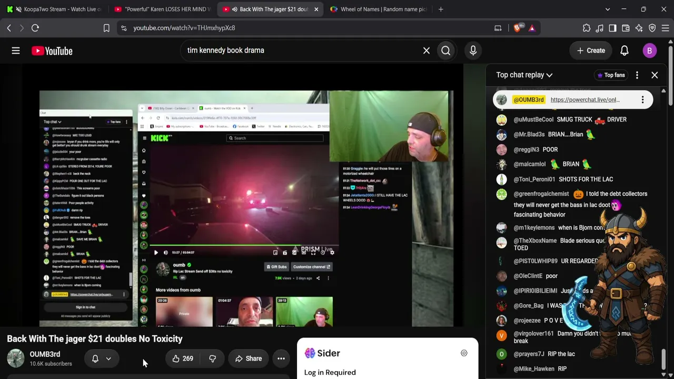The image size is (674, 379).
Task: Open the browser main menu
Action: [665, 28]
